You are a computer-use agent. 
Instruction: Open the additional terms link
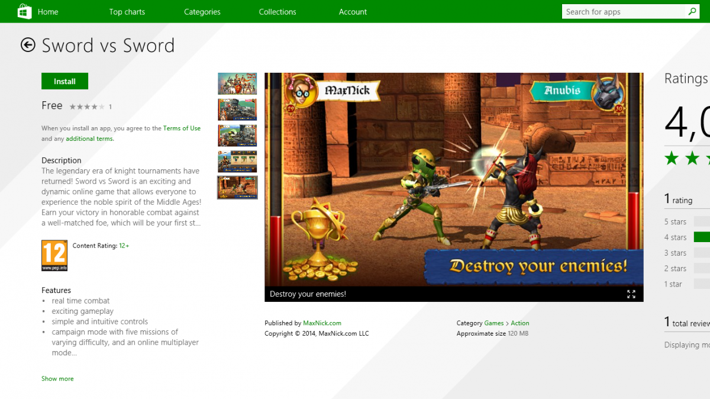89,139
